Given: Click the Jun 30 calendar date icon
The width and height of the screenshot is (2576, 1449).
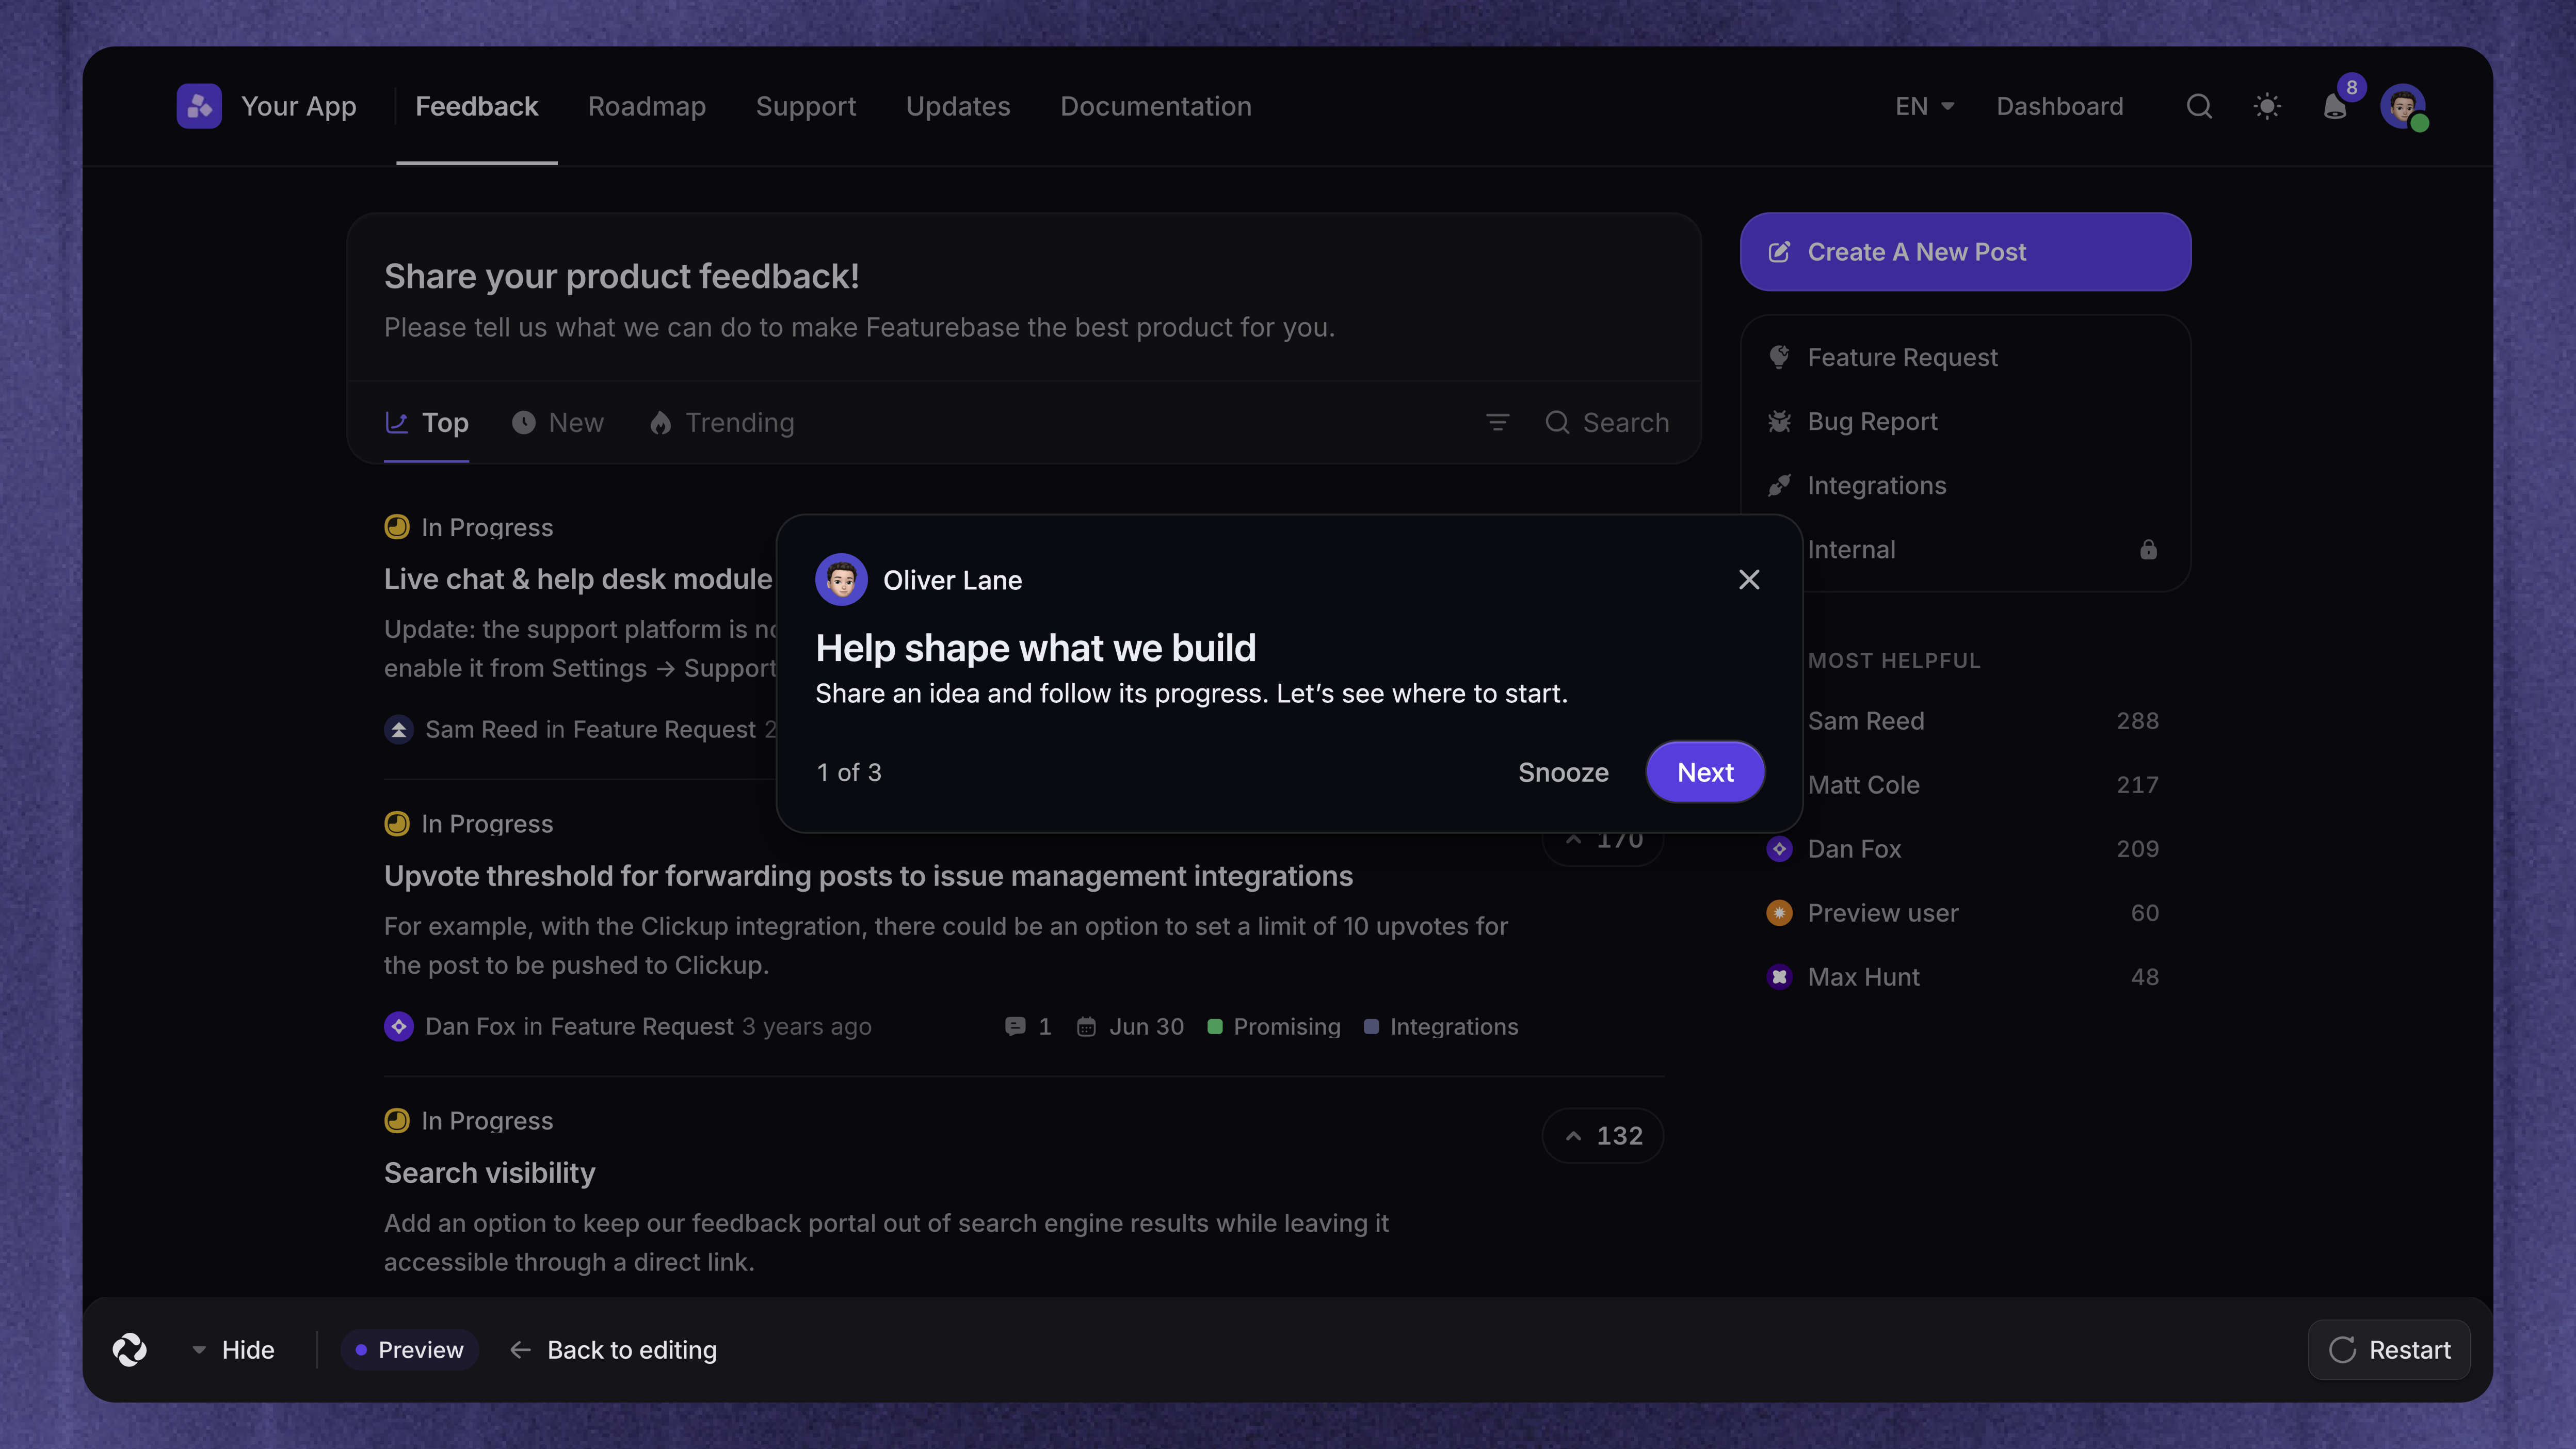Looking at the screenshot, I should click(x=1086, y=1026).
